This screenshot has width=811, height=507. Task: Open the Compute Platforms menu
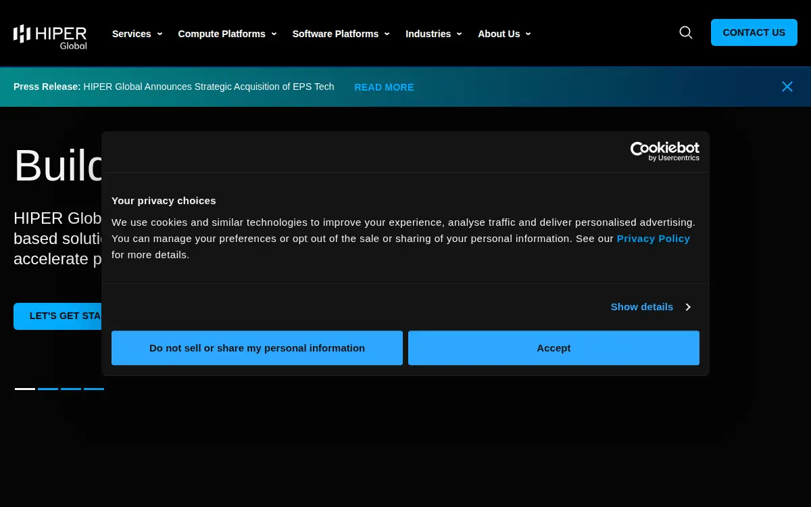point(222,34)
